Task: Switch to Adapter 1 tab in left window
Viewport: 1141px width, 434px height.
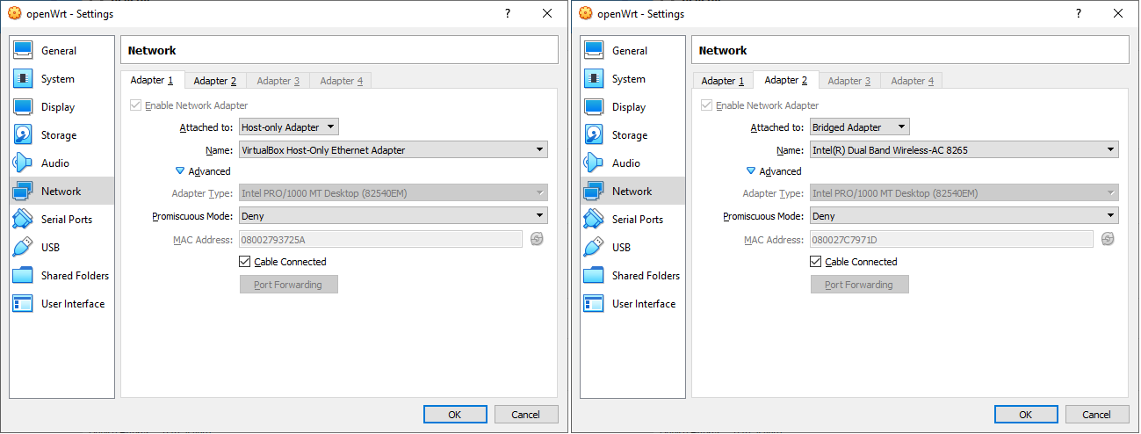Action: tap(152, 80)
